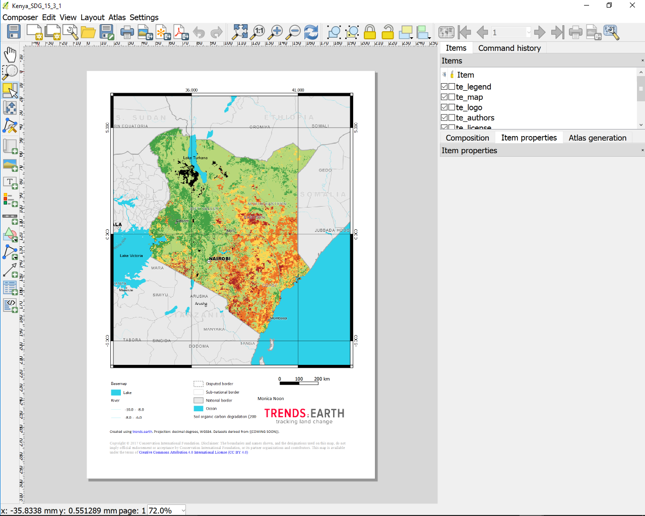Screen dimensions: 645x516
Task: Export composition as PDF
Action: pos(181,32)
